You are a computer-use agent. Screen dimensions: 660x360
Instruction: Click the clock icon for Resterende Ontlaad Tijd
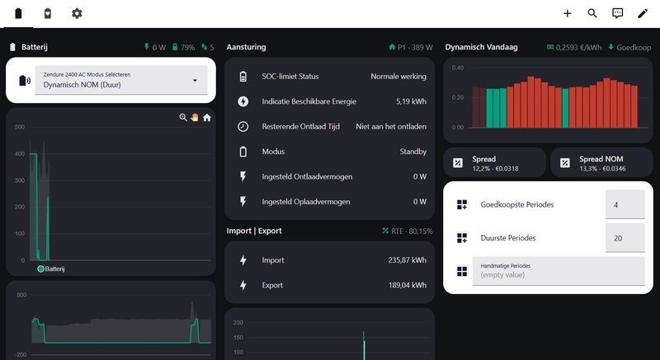coord(243,126)
